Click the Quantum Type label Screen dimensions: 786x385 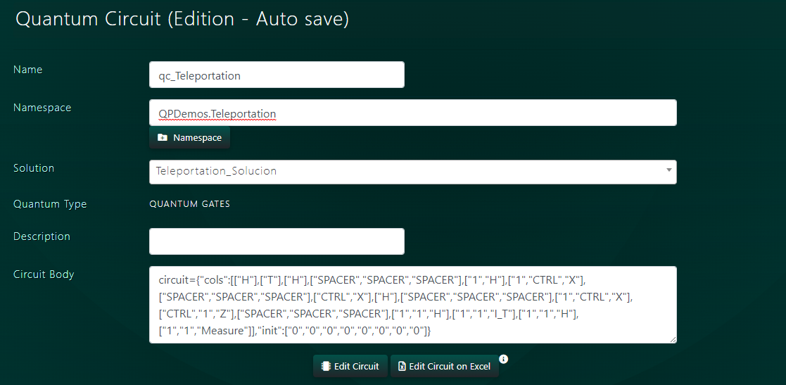(50, 204)
